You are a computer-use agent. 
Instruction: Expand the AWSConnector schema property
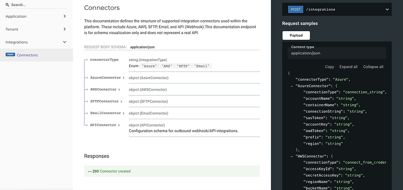point(105,89)
